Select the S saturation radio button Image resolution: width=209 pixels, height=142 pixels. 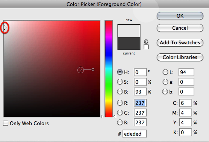tap(120, 82)
